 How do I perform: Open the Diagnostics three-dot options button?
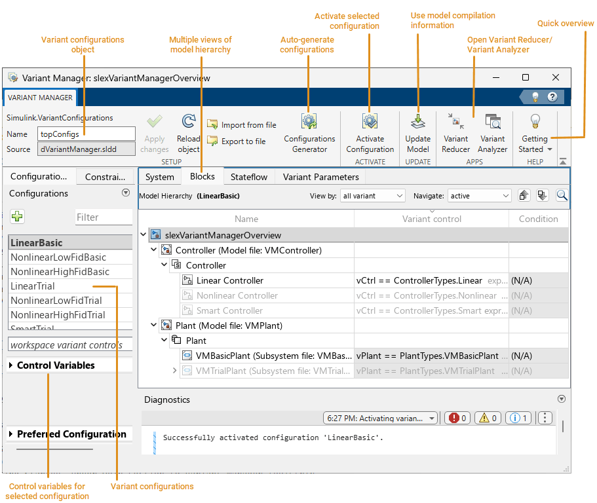coord(545,418)
